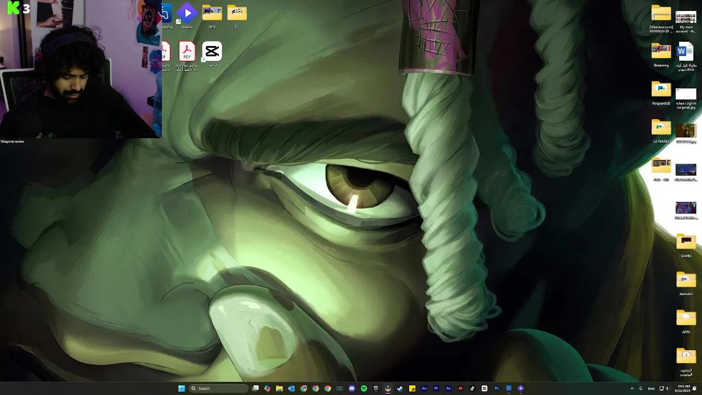Switch input language via ENG indicator
The height and width of the screenshot is (395, 702).
pyautogui.click(x=652, y=388)
